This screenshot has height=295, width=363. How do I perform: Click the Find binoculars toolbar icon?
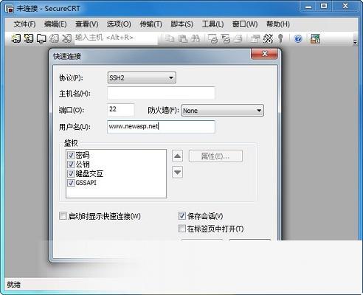point(196,38)
